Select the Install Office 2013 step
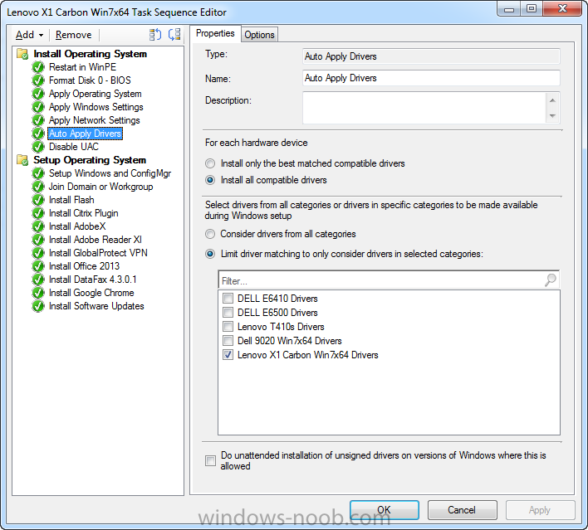This screenshot has height=530, width=588. click(x=85, y=266)
